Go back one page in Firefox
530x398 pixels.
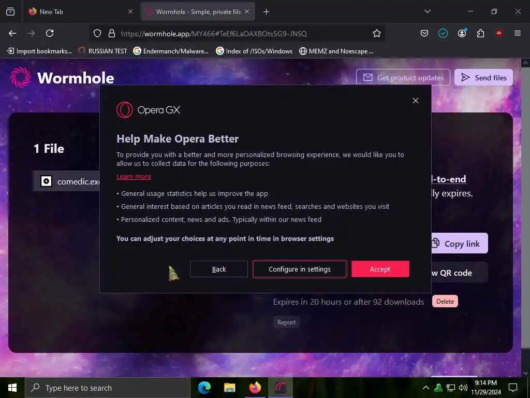(x=12, y=33)
